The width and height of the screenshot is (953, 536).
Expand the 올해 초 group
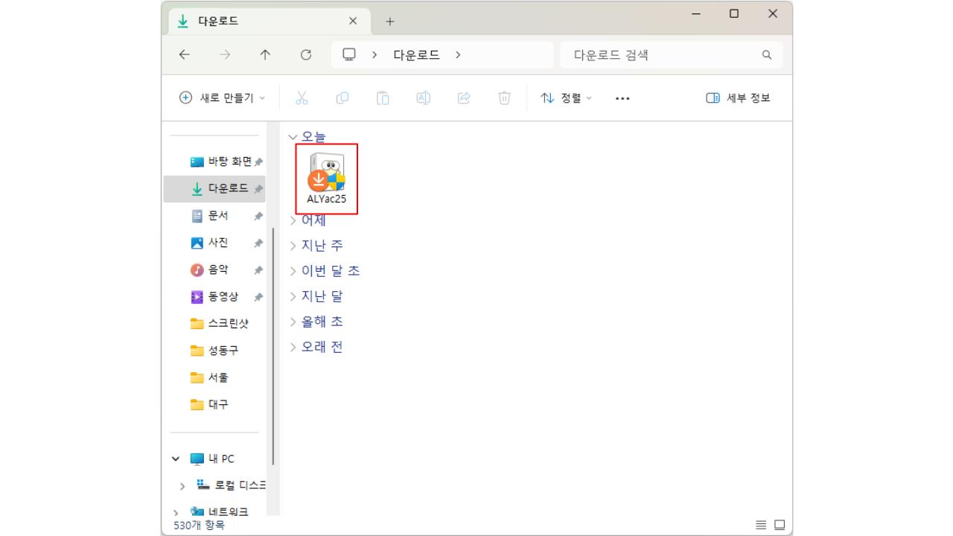pos(293,322)
